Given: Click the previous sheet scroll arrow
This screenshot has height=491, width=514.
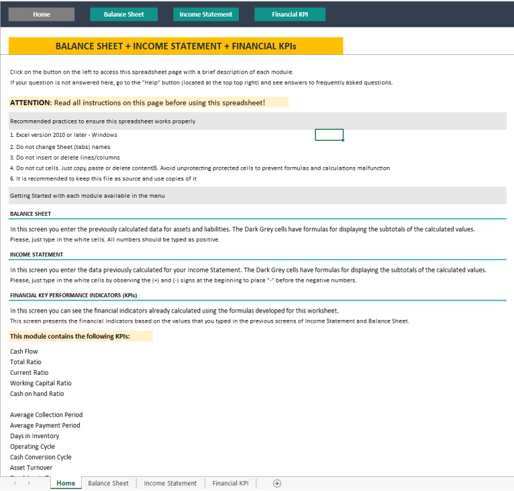Looking at the screenshot, I should [14, 483].
